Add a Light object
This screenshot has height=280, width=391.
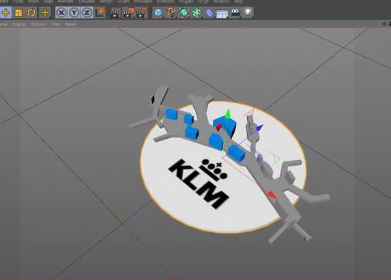tap(248, 12)
